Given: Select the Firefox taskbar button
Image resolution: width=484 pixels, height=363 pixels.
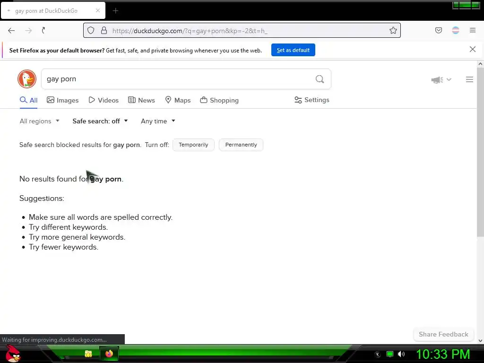Looking at the screenshot, I should tap(109, 354).
